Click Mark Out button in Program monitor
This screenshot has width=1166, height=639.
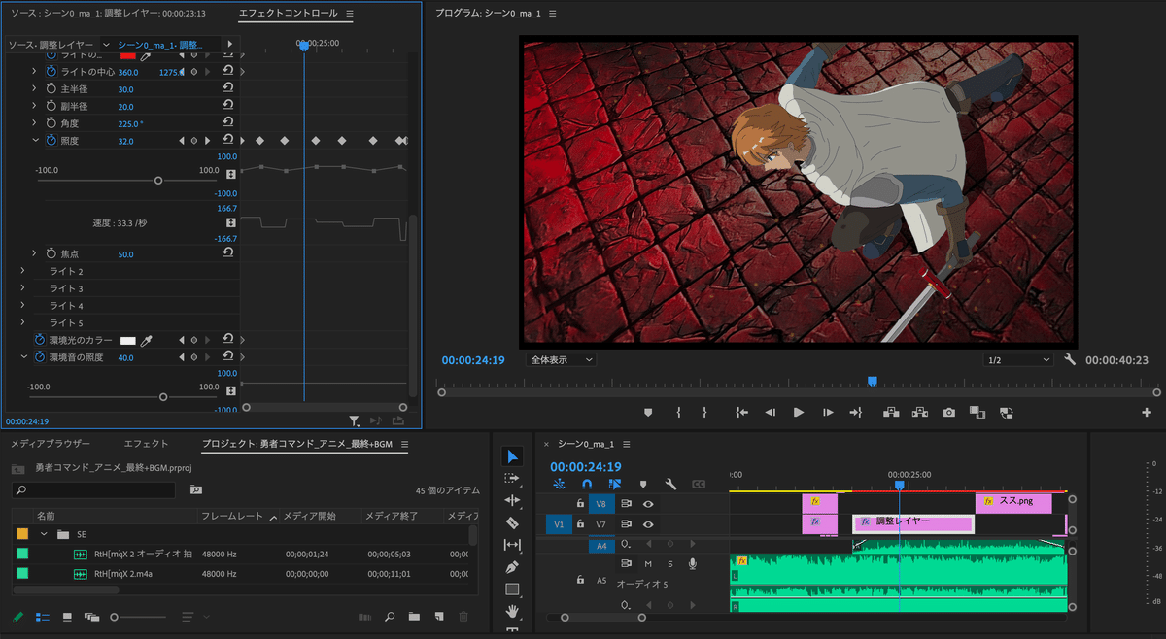(x=704, y=413)
